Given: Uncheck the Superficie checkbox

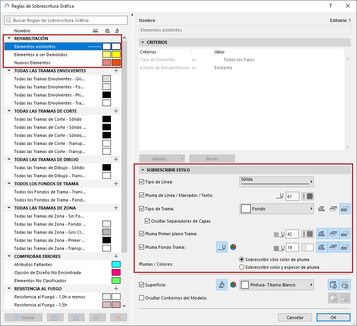Looking at the screenshot, I should 142,285.
